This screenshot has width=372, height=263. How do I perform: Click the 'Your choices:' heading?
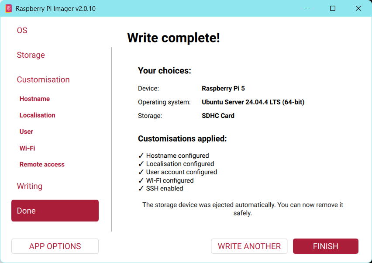coord(165,70)
